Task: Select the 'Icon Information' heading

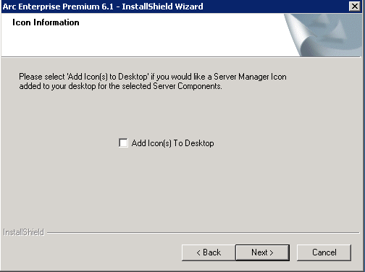Action: pyautogui.click(x=46, y=22)
